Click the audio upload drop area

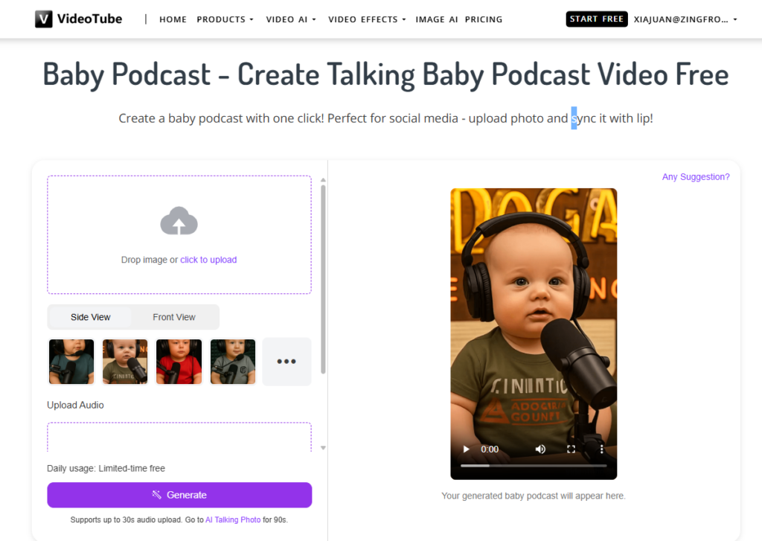[x=179, y=437]
